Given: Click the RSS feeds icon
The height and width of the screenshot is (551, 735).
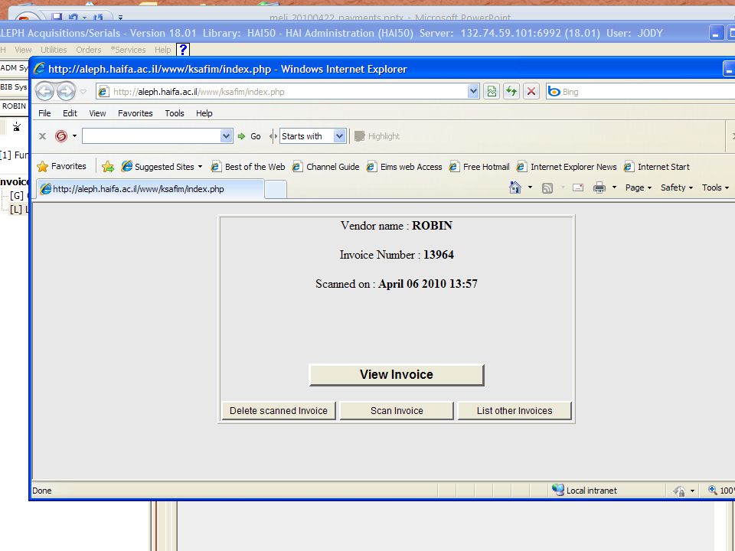Looking at the screenshot, I should [547, 188].
